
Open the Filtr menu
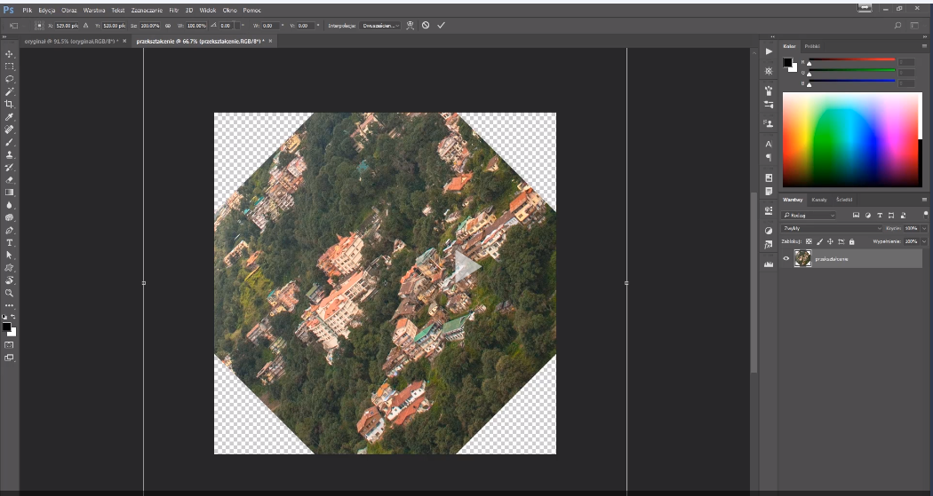(x=173, y=9)
